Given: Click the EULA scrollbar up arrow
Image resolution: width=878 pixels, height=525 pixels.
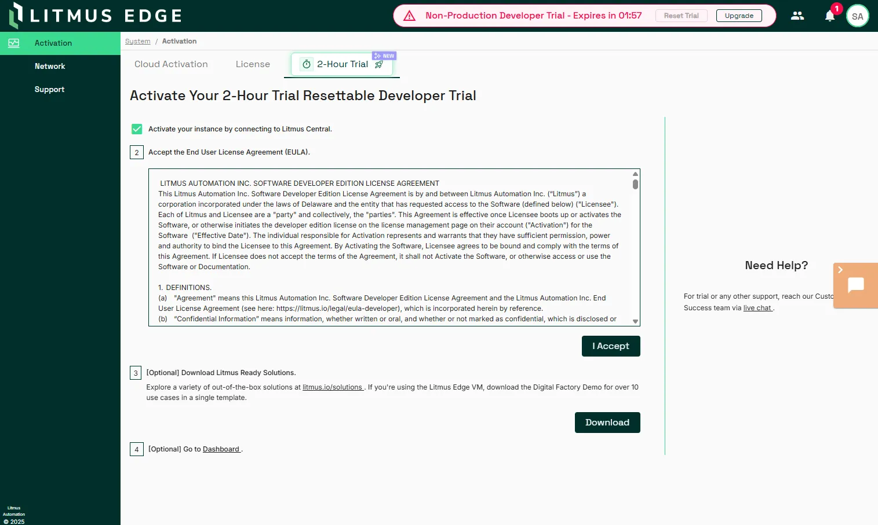Looking at the screenshot, I should 635,174.
